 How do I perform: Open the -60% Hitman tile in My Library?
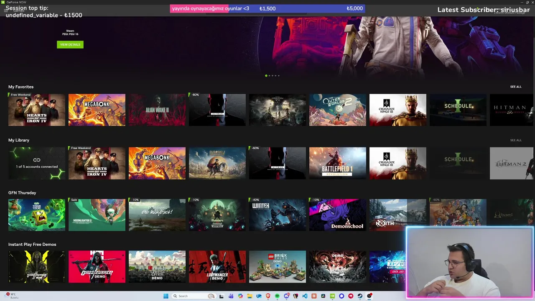pyautogui.click(x=278, y=163)
